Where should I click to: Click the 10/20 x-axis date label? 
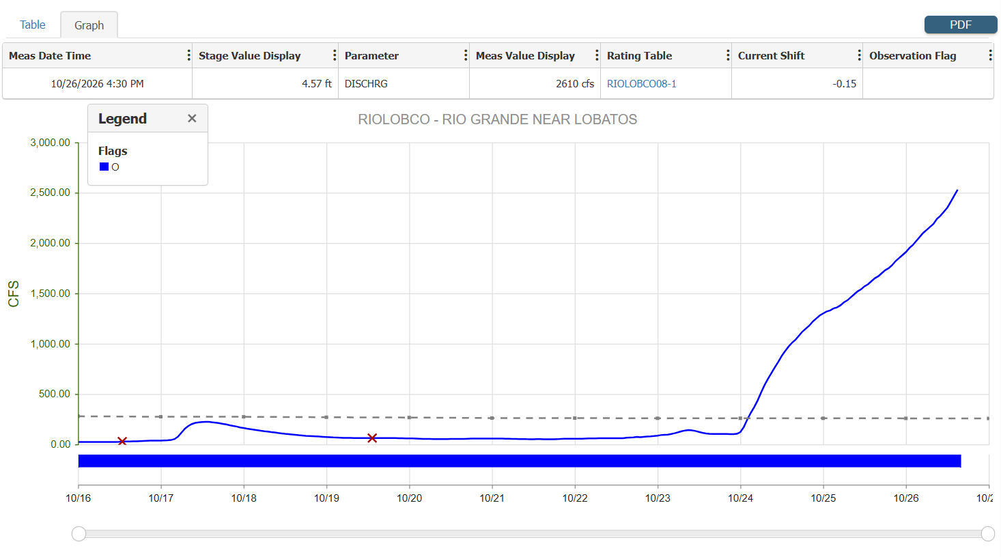click(410, 498)
